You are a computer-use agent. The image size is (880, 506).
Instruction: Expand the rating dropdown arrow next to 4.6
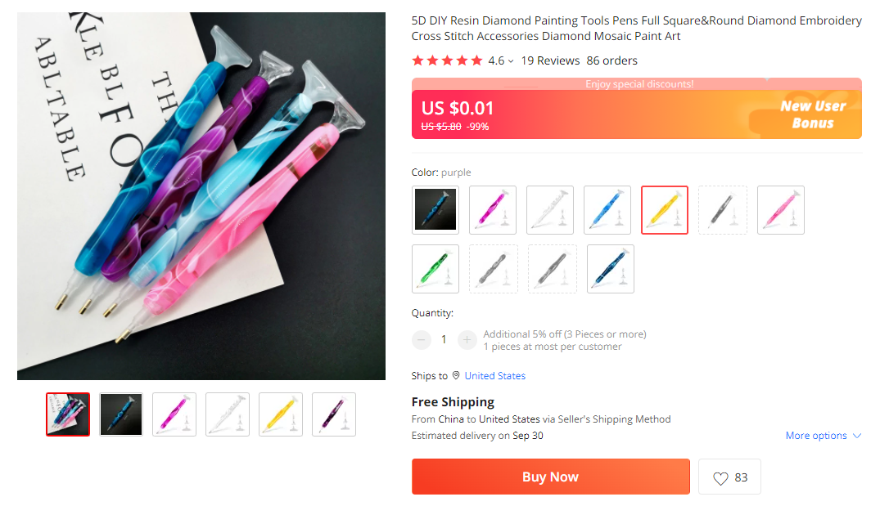(x=511, y=61)
